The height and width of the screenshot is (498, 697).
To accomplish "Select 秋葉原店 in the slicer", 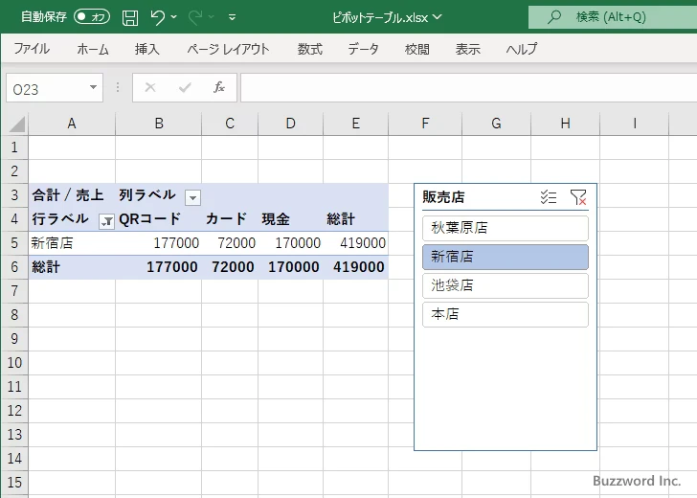I will [x=506, y=228].
